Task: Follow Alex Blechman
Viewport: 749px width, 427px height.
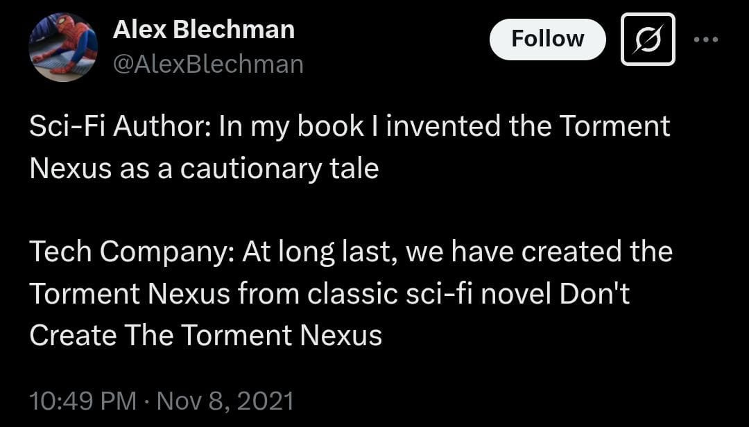Action: [x=547, y=40]
